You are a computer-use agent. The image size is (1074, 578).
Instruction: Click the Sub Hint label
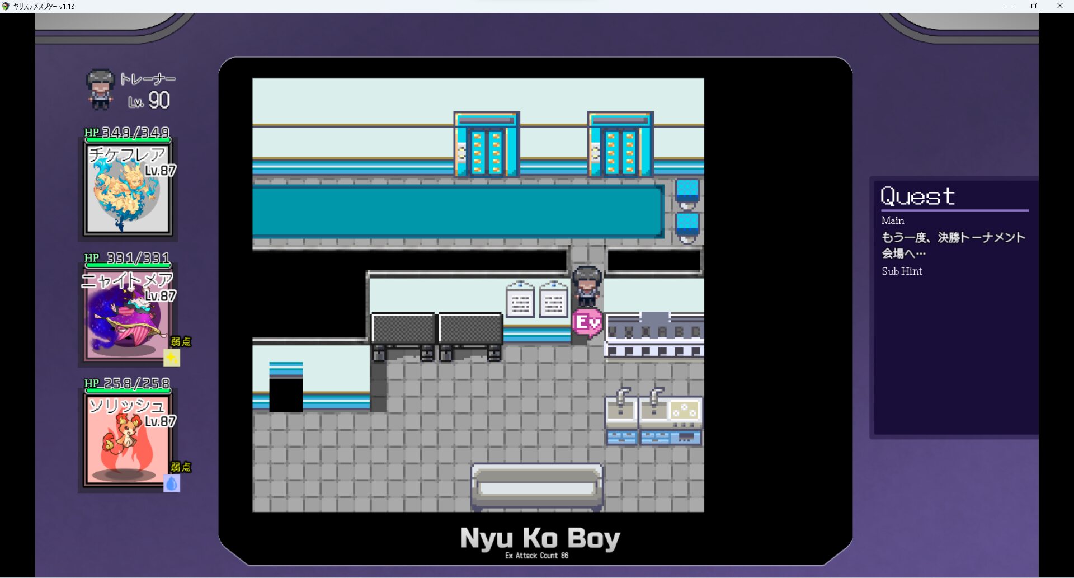point(902,271)
